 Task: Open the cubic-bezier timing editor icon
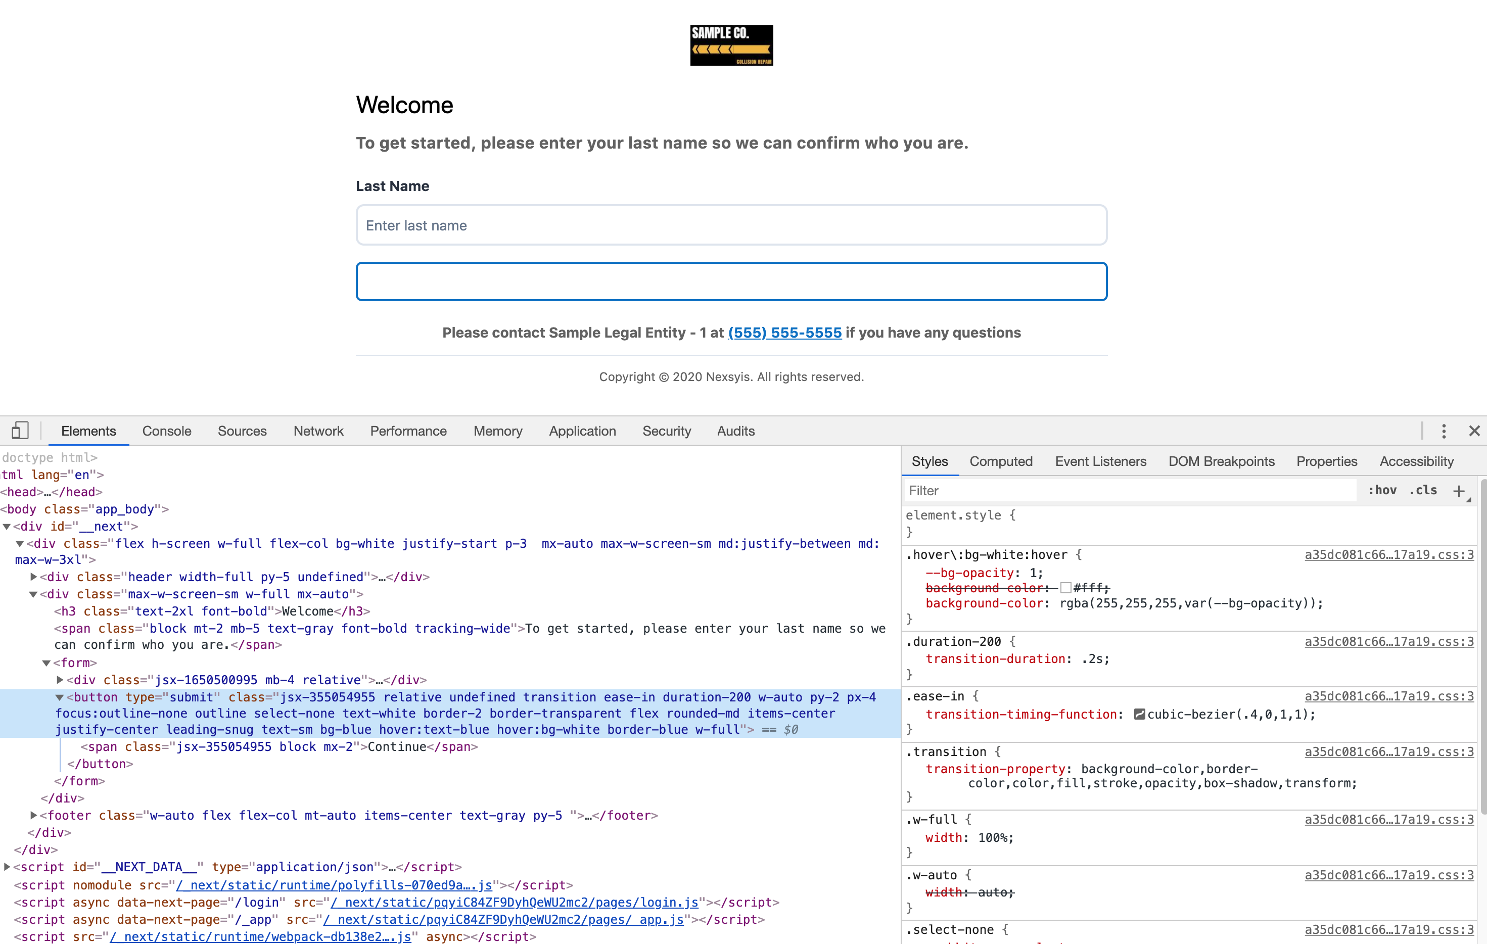pyautogui.click(x=1139, y=715)
